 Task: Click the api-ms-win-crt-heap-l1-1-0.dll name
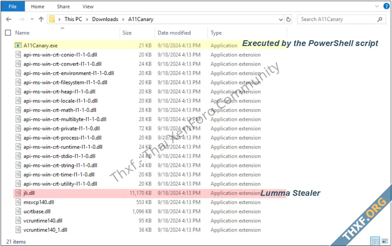pyautogui.click(x=60, y=92)
